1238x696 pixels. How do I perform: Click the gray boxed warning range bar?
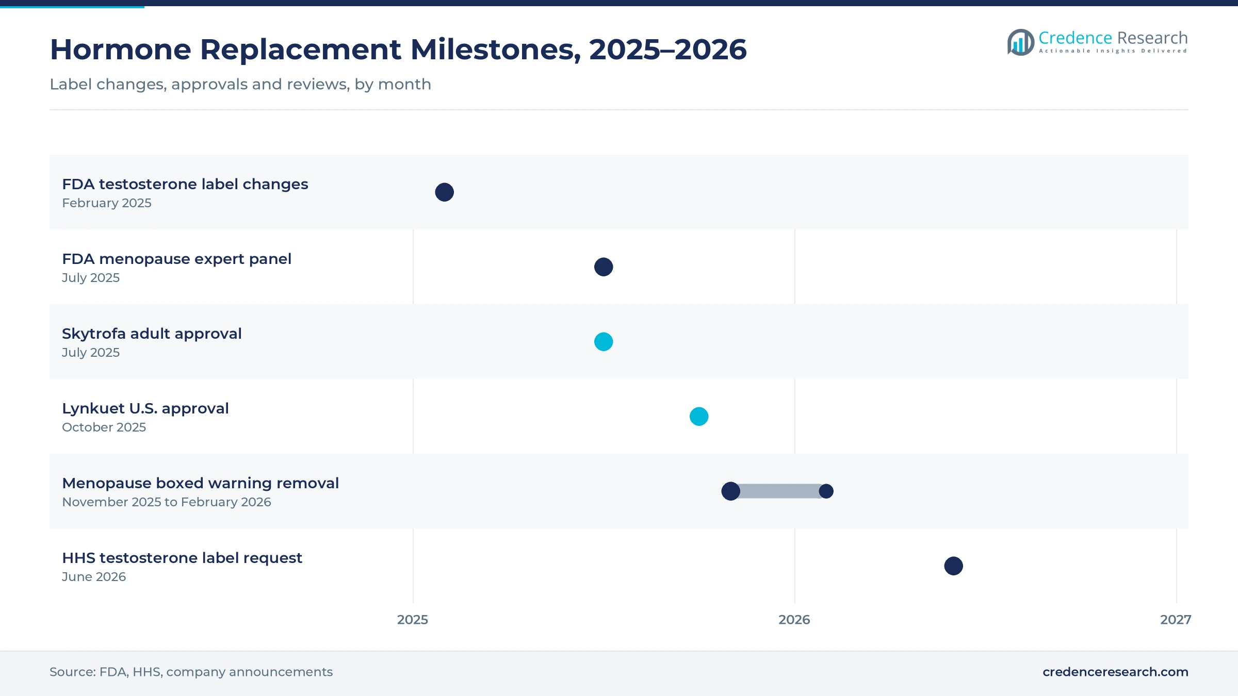click(x=778, y=491)
